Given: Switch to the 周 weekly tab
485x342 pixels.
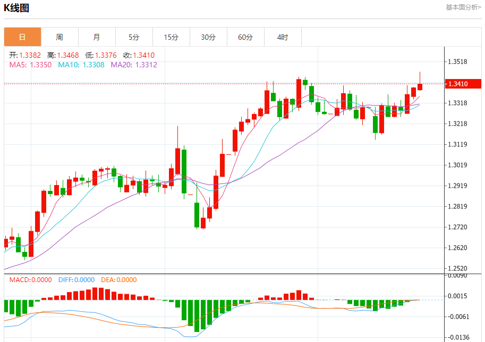Looking at the screenshot, I should [59, 37].
